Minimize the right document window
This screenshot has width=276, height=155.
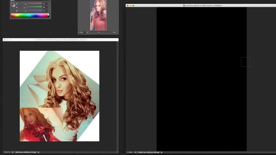pos(130,6)
